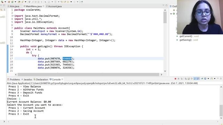Click 'Choice: 1' line in Console
The image size is (223, 125).
14,99
